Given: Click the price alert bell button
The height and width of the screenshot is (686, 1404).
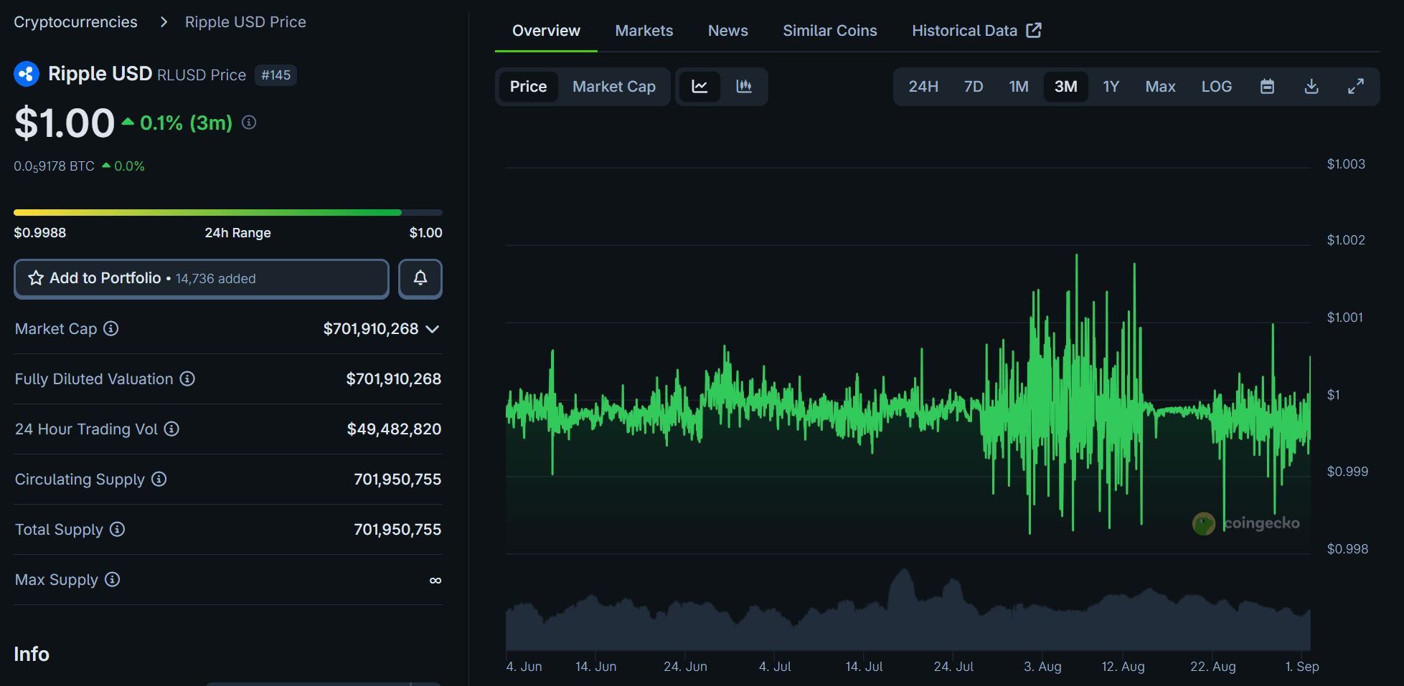Looking at the screenshot, I should point(420,279).
